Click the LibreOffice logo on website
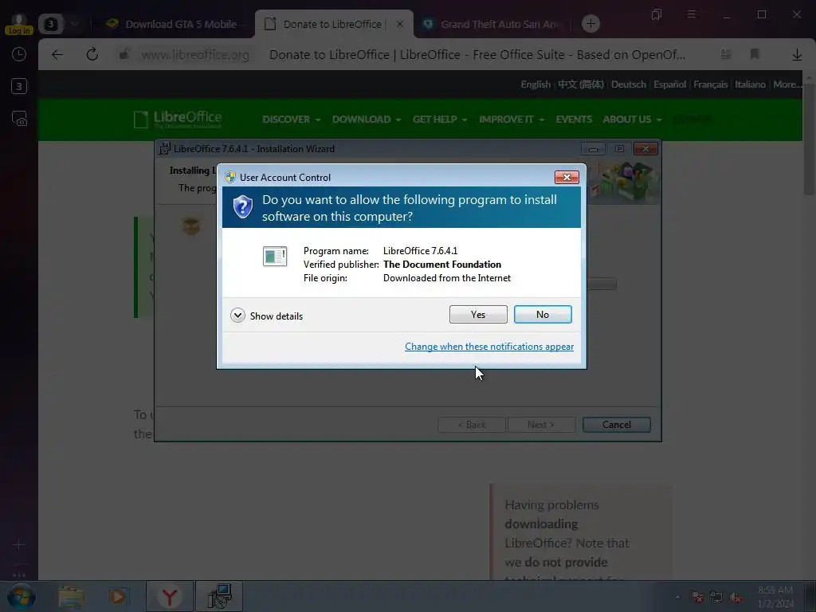816x612 pixels. [178, 120]
